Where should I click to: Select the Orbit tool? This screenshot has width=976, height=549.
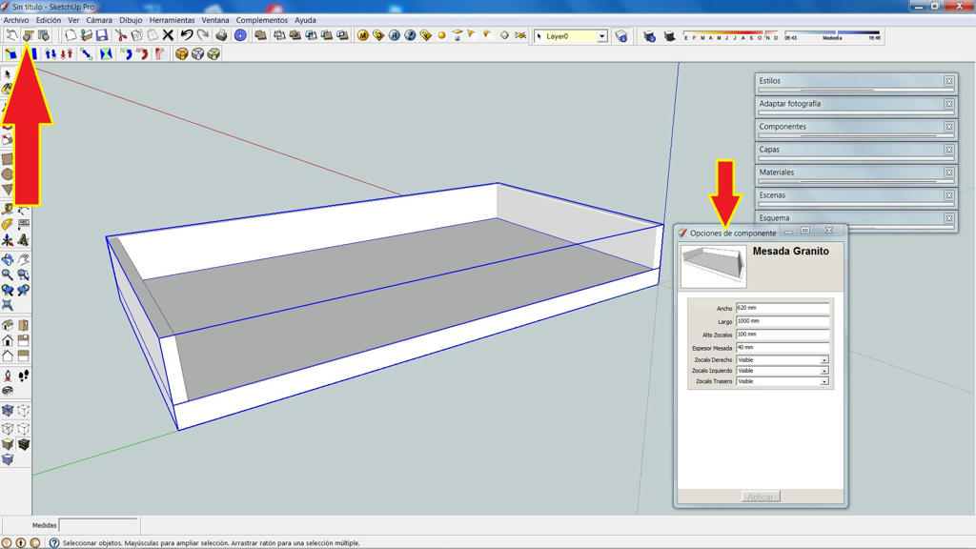(8, 259)
